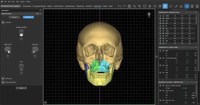Screen dimensions: 200x105
Task: Toggle the grid display icon
Action: (165, 6)
